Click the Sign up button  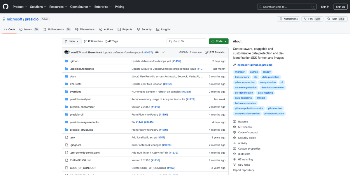(x=340, y=7)
